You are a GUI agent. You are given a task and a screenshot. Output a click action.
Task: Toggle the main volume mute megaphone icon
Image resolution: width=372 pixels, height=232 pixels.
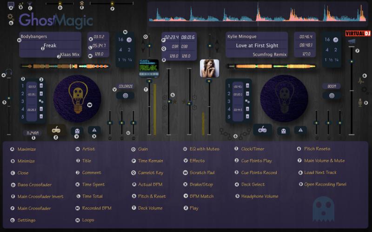click(352, 42)
